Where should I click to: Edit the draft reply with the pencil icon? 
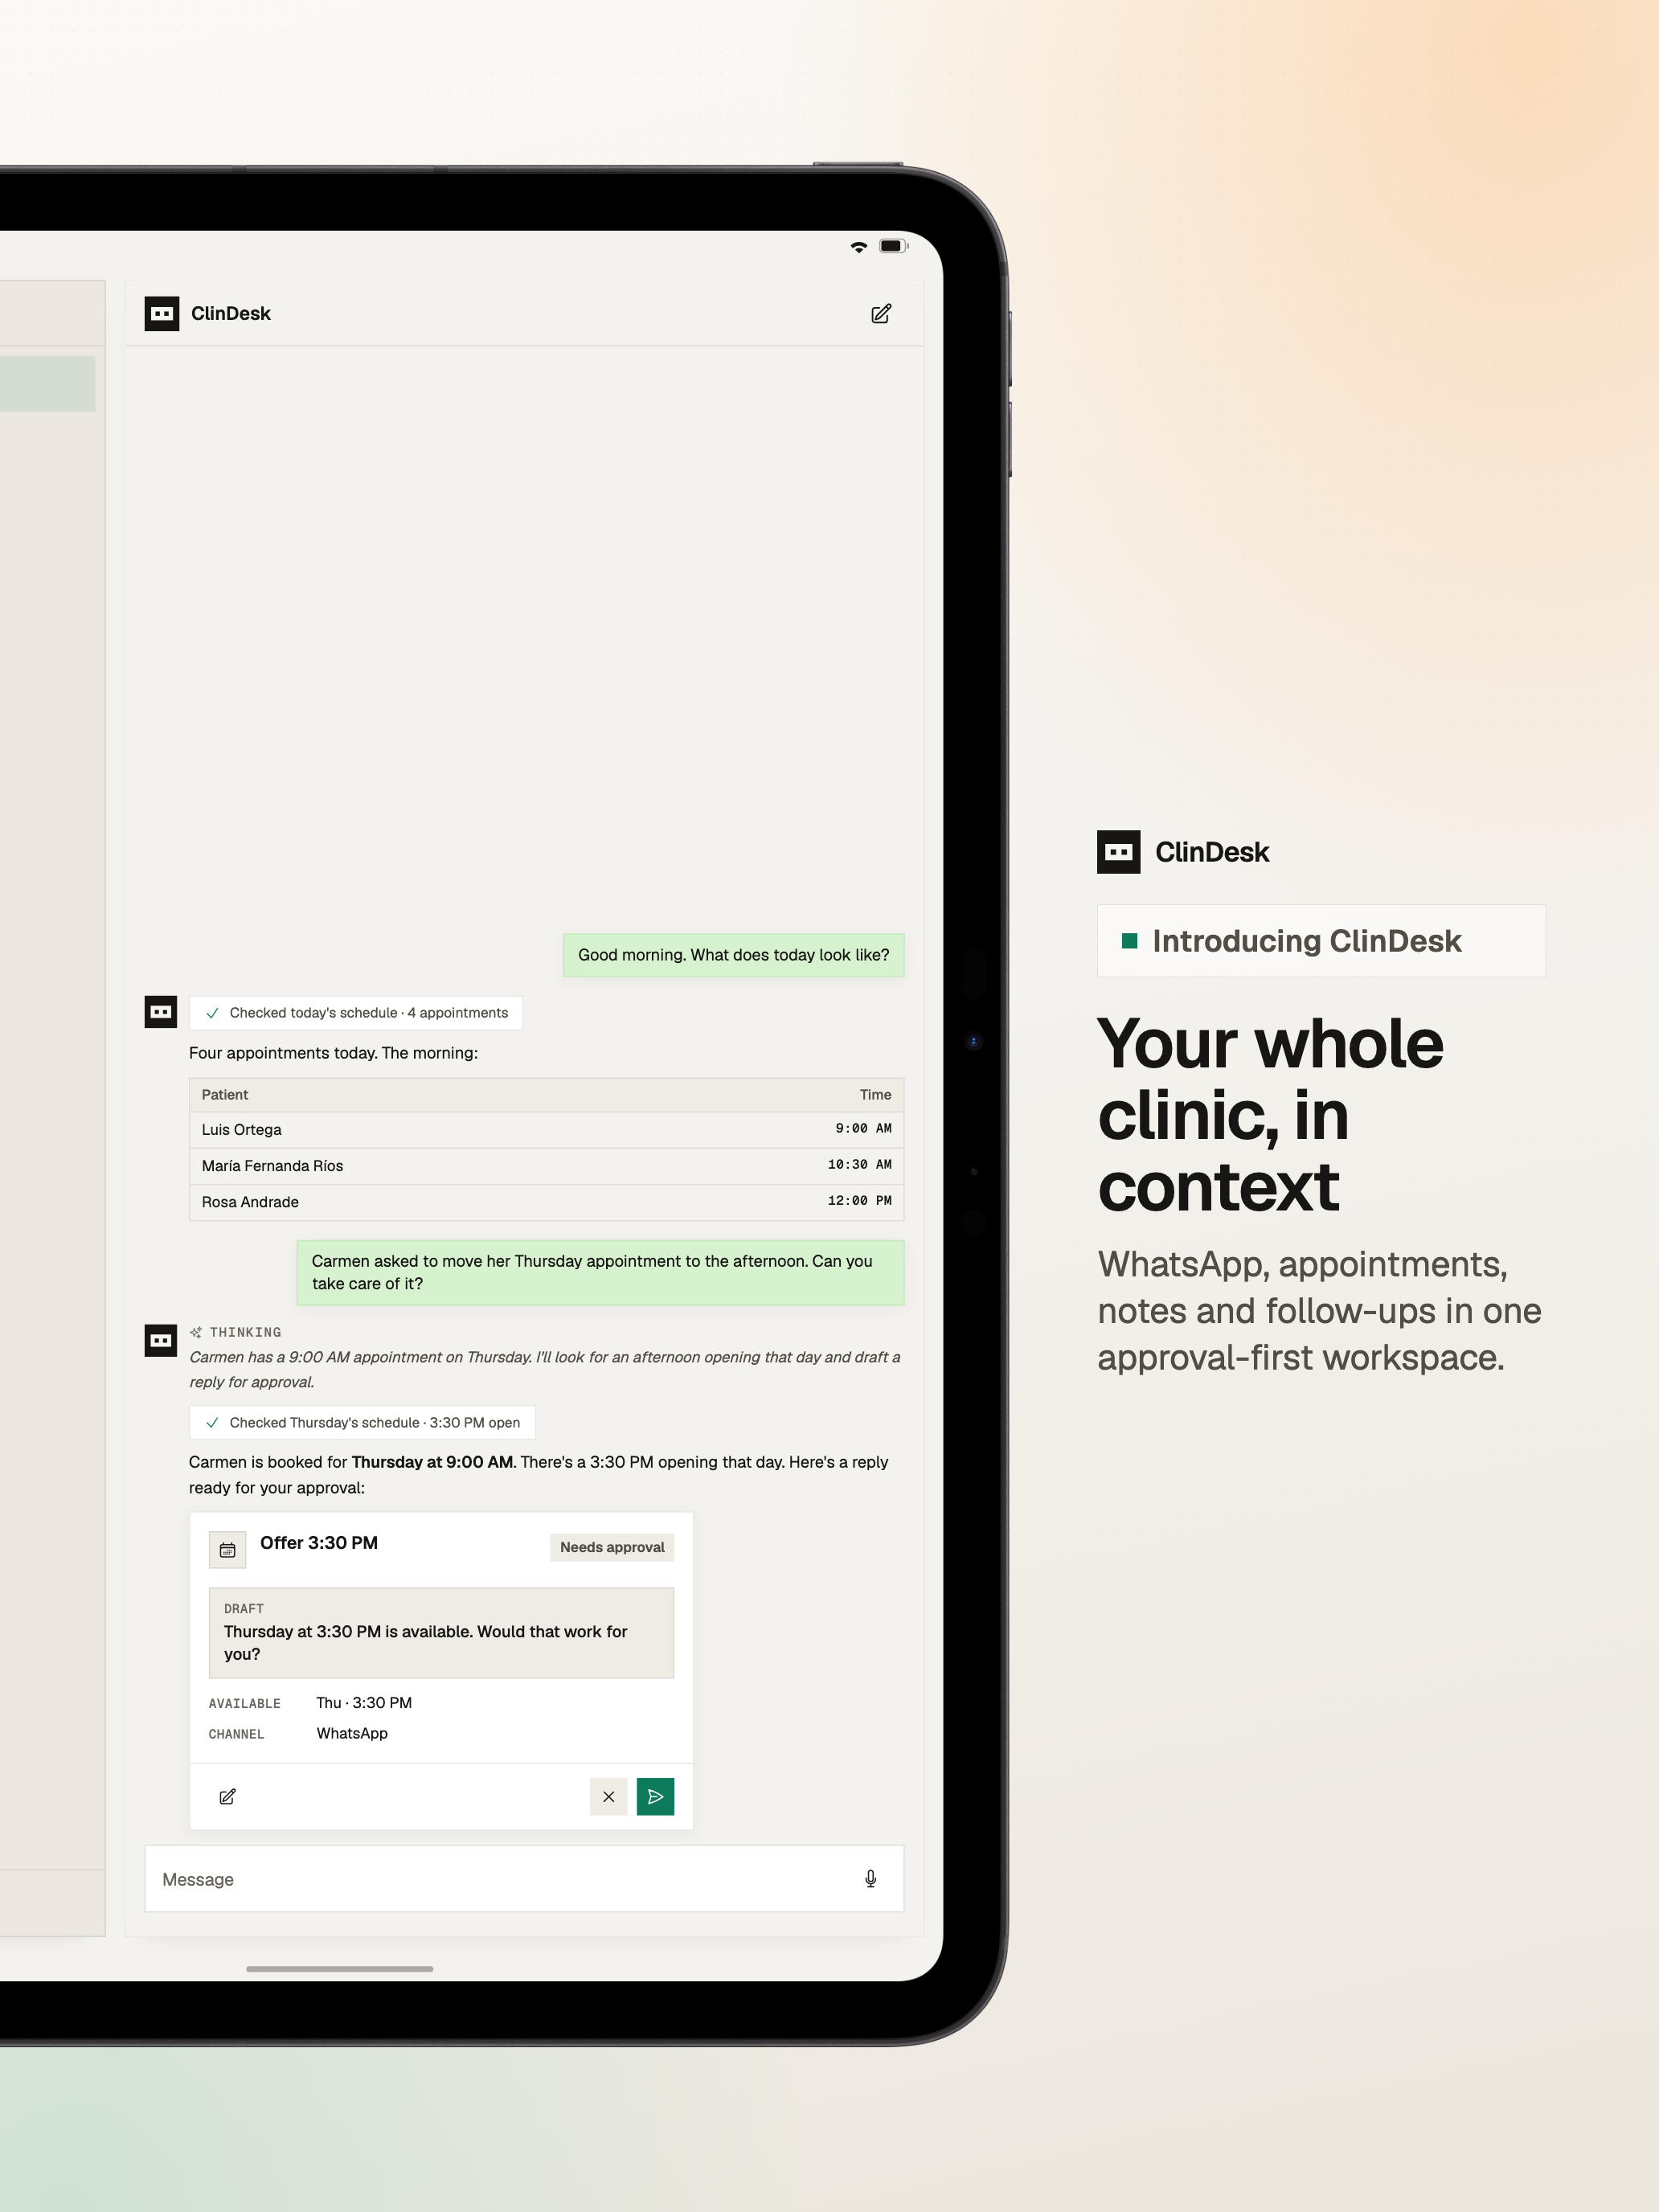[x=227, y=1796]
